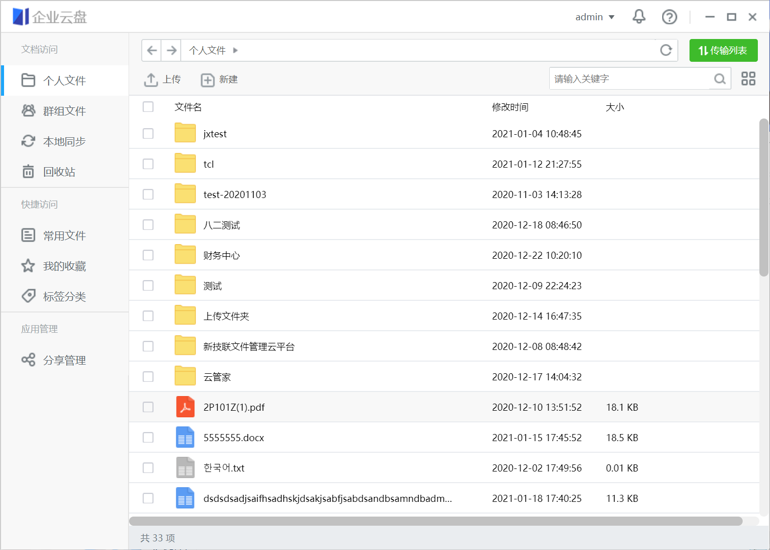
Task: Tick the checkbox for 财务中心
Action: pyautogui.click(x=148, y=255)
